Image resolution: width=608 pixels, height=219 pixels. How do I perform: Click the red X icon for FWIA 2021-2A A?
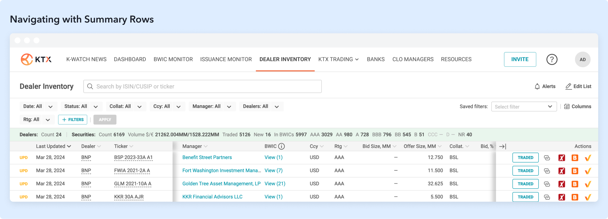(x=562, y=171)
